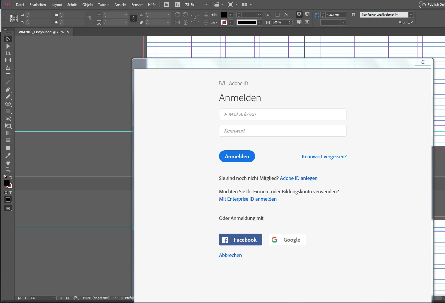Sign in with Facebook button
Image resolution: width=445 pixels, height=303 pixels.
(241, 240)
